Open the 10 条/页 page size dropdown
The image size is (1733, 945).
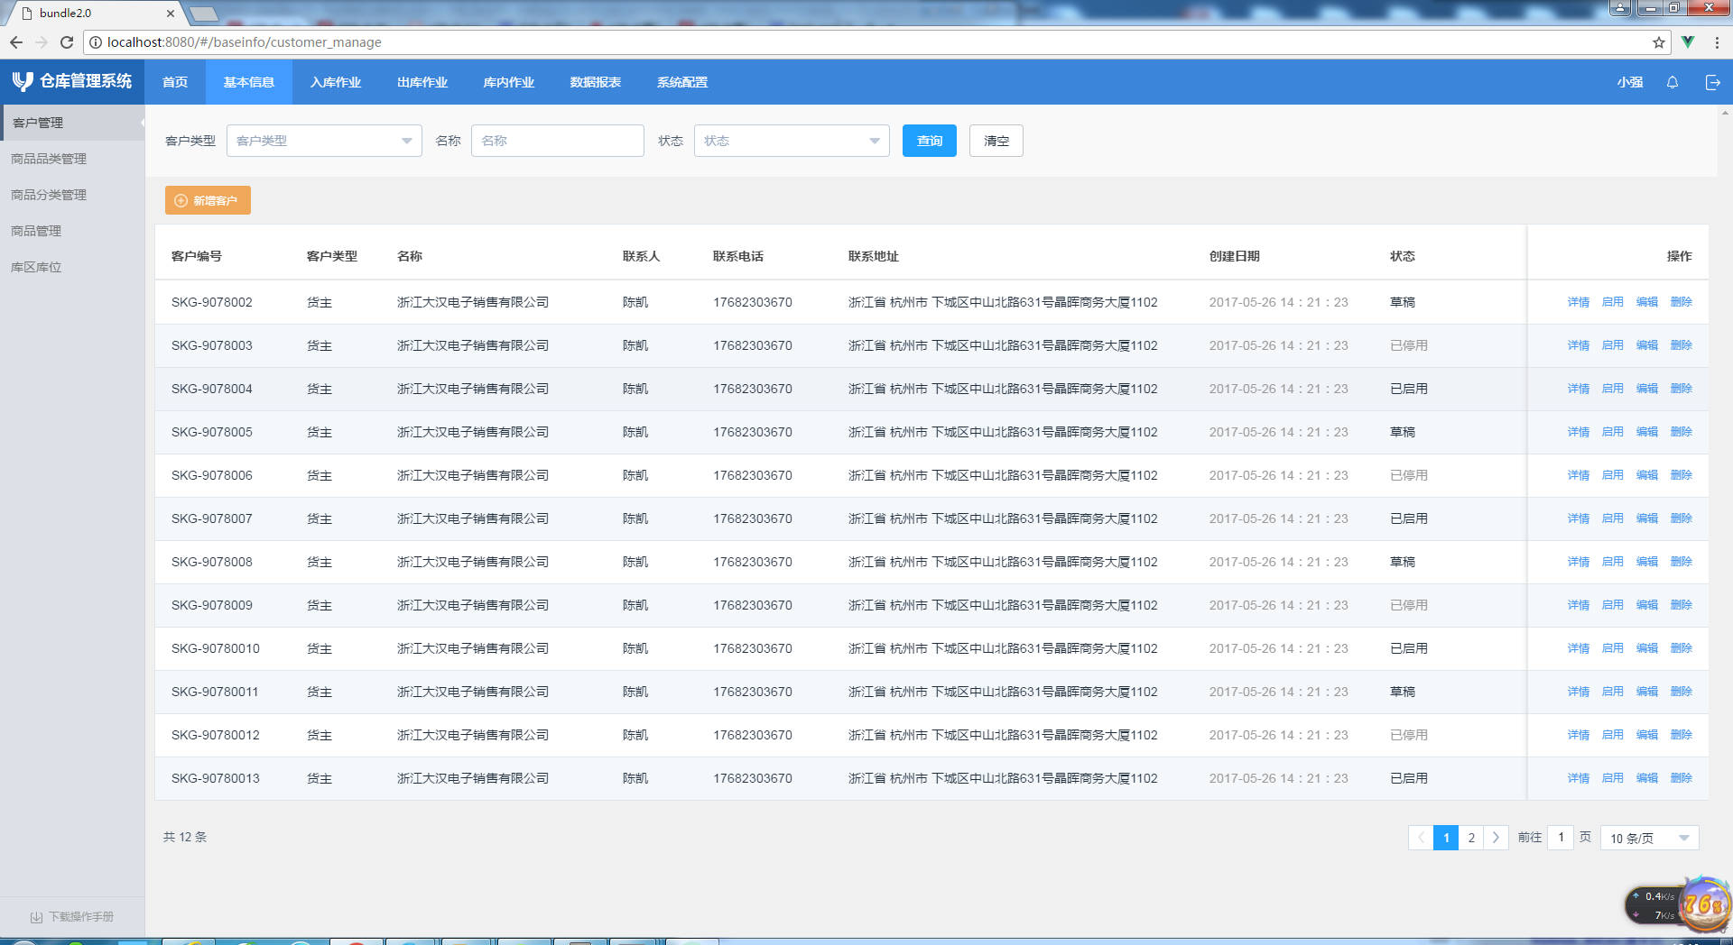(x=1649, y=838)
